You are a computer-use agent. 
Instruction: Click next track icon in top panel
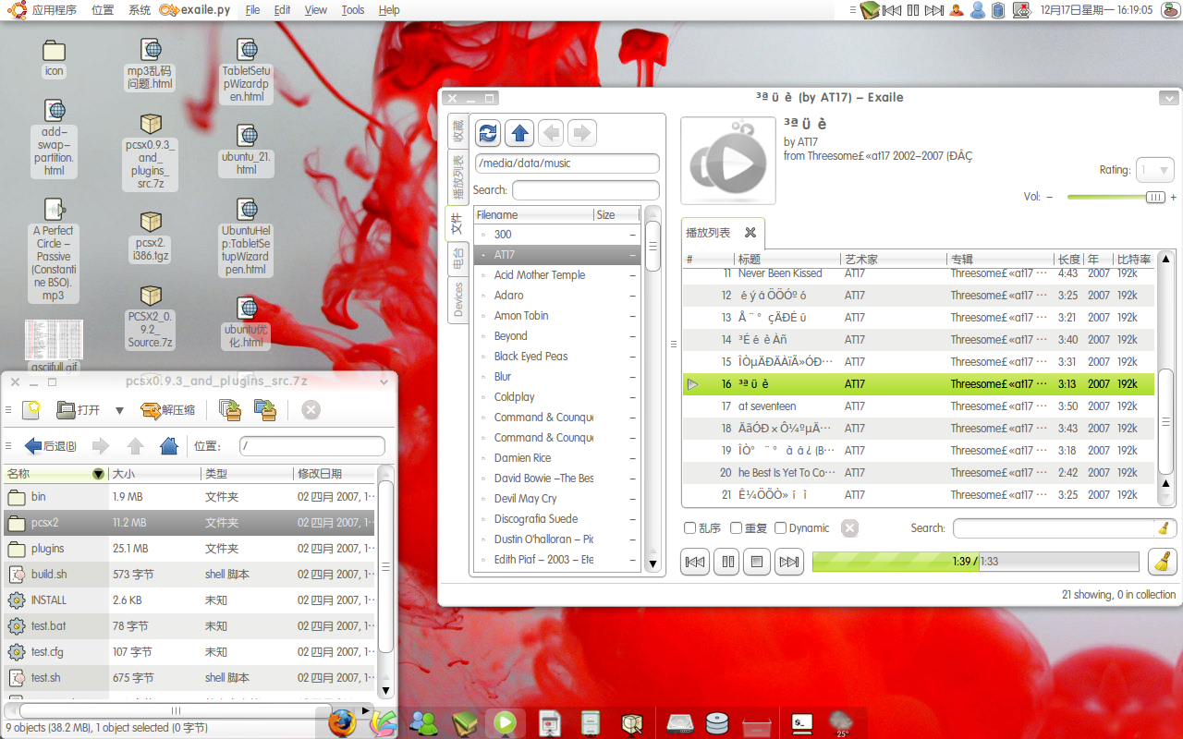[934, 10]
